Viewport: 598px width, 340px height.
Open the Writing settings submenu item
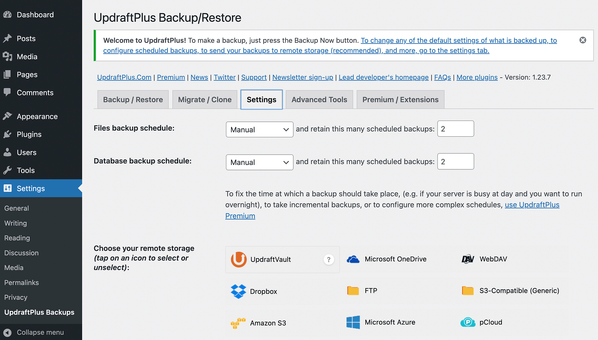click(x=15, y=223)
